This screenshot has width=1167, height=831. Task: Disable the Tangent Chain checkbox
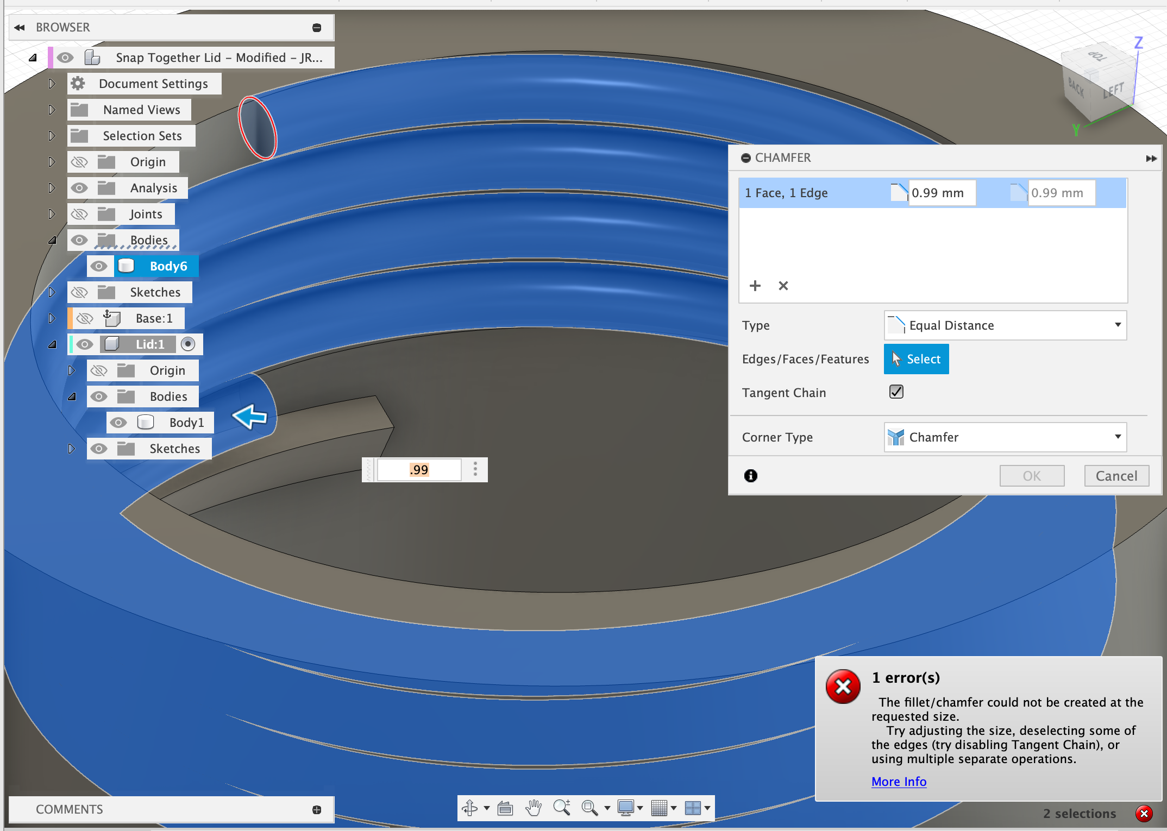click(x=896, y=392)
